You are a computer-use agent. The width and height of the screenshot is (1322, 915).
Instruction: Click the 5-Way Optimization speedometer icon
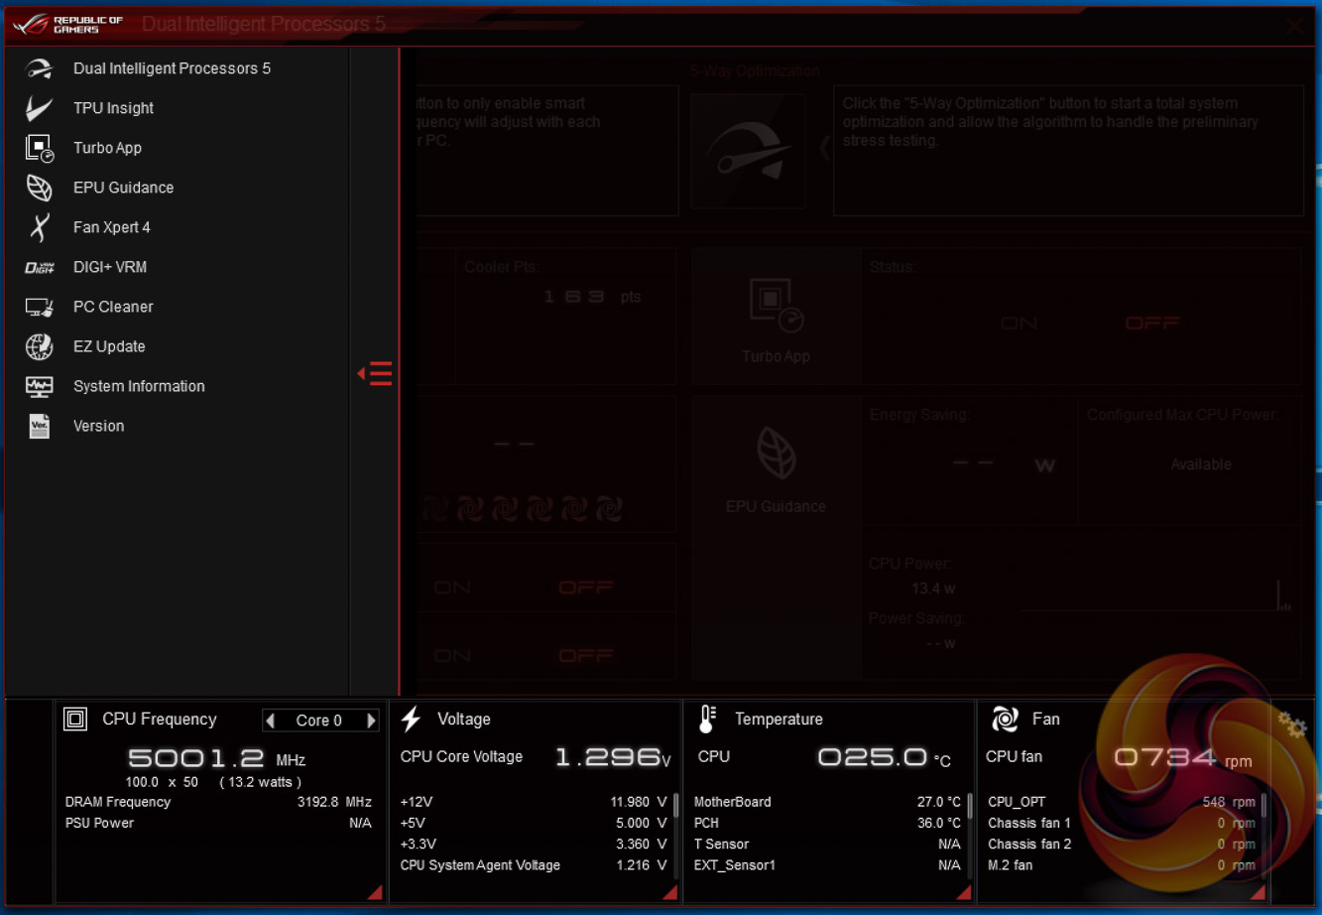pyautogui.click(x=748, y=151)
